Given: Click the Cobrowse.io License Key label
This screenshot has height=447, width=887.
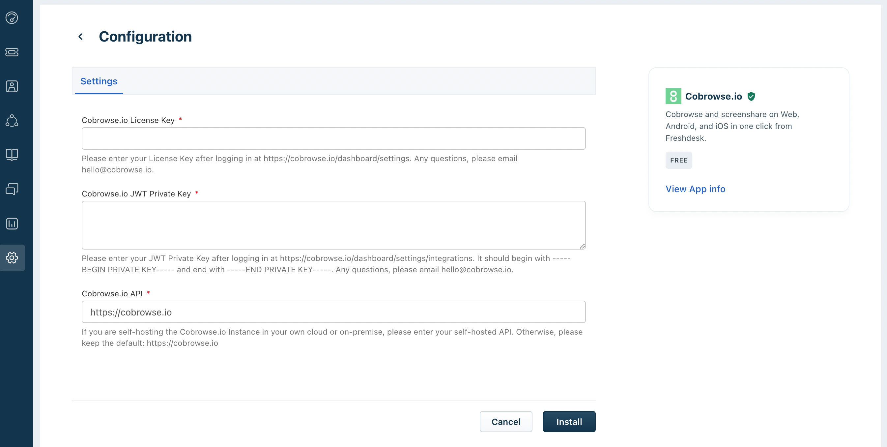Looking at the screenshot, I should pyautogui.click(x=128, y=120).
